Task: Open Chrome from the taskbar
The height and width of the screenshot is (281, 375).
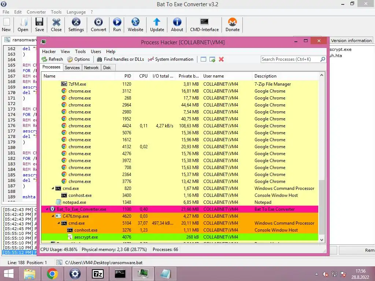Action: tap(52, 274)
